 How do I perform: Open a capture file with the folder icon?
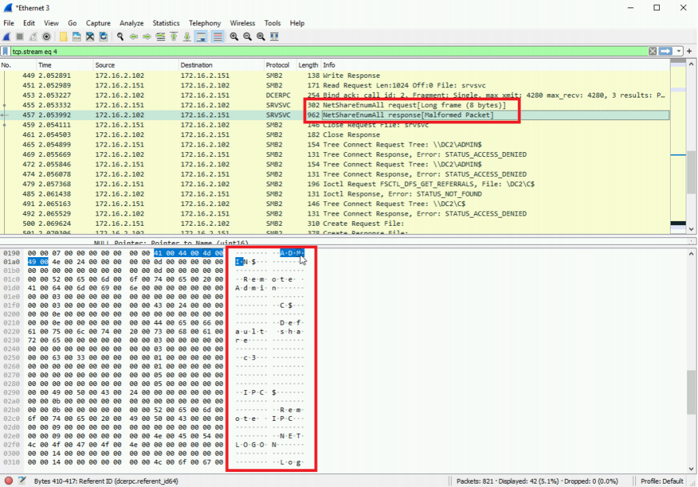tap(63, 37)
